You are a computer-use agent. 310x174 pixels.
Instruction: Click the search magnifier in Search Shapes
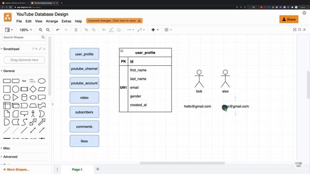43,37
